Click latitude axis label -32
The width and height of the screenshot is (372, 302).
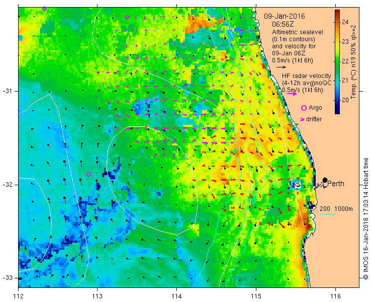(7, 185)
